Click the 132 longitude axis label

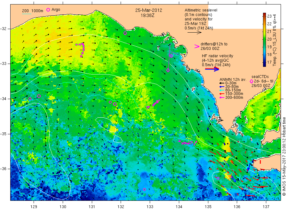pos(121,207)
